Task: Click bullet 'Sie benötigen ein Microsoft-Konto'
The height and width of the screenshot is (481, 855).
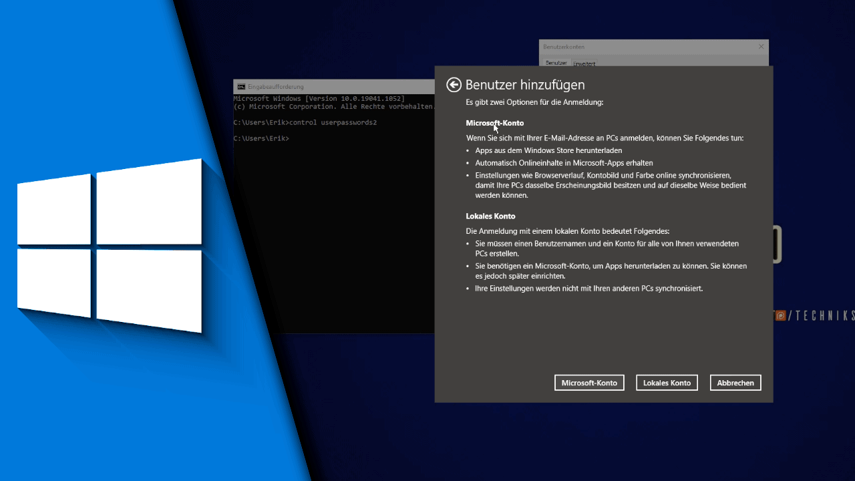Action: [611, 271]
